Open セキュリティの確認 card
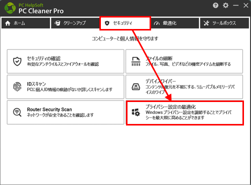 66,61
